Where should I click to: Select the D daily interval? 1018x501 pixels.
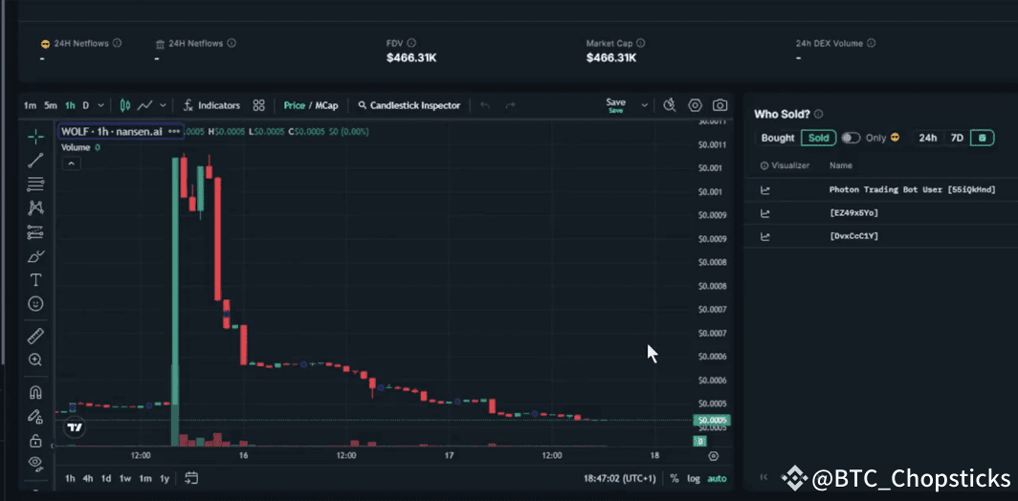tap(86, 105)
